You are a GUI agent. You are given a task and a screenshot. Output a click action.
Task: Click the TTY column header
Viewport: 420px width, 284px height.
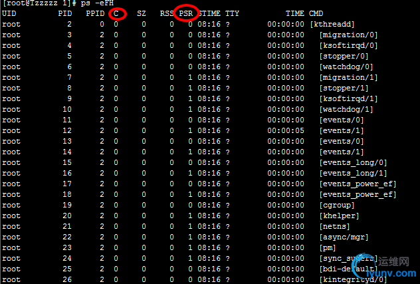coord(232,13)
